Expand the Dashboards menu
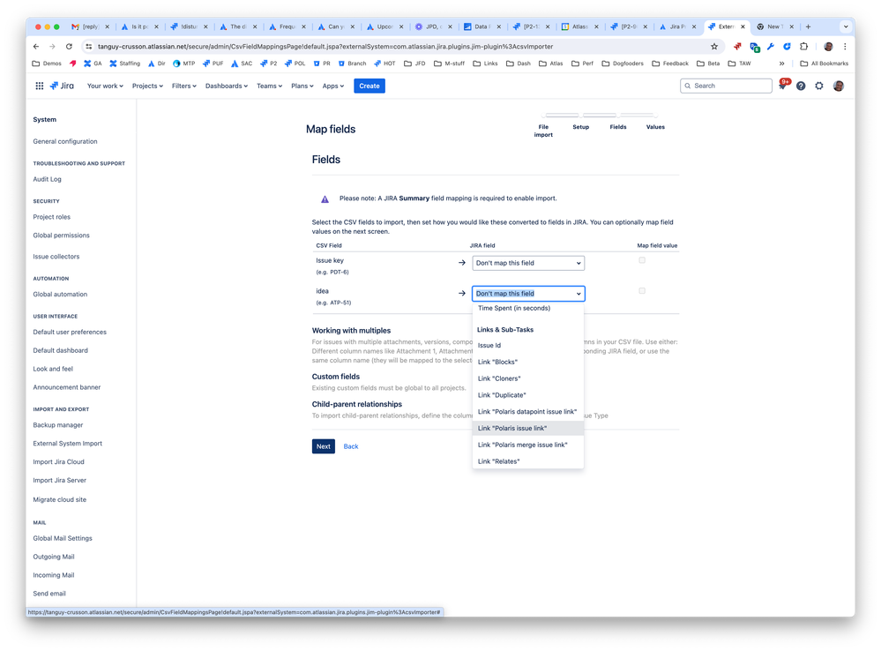This screenshot has width=881, height=651. point(227,86)
